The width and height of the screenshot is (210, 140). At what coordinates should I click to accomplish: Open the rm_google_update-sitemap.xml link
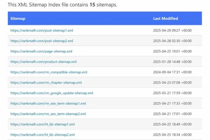52,93
